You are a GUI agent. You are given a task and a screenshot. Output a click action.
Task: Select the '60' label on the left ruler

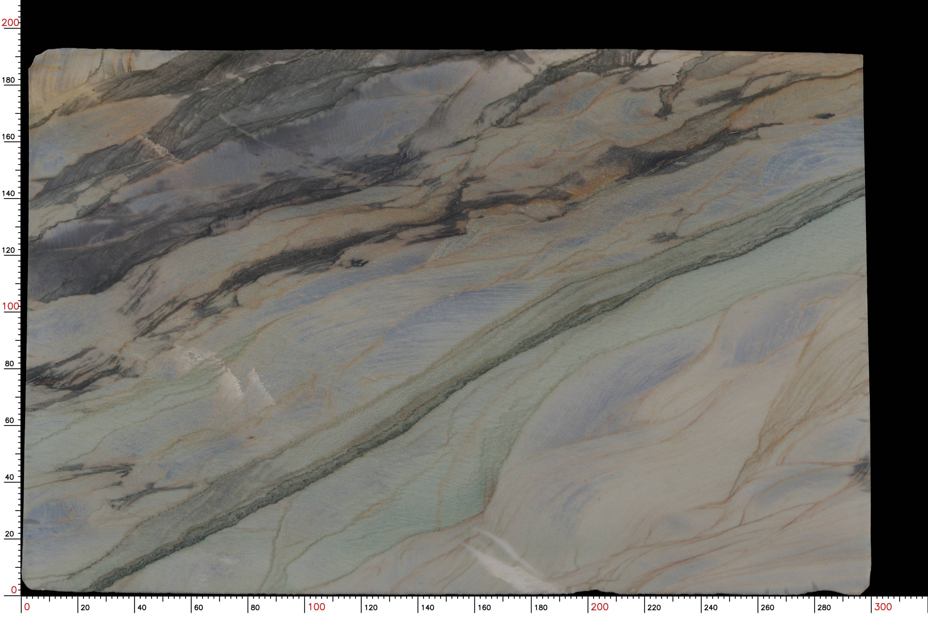[9, 420]
